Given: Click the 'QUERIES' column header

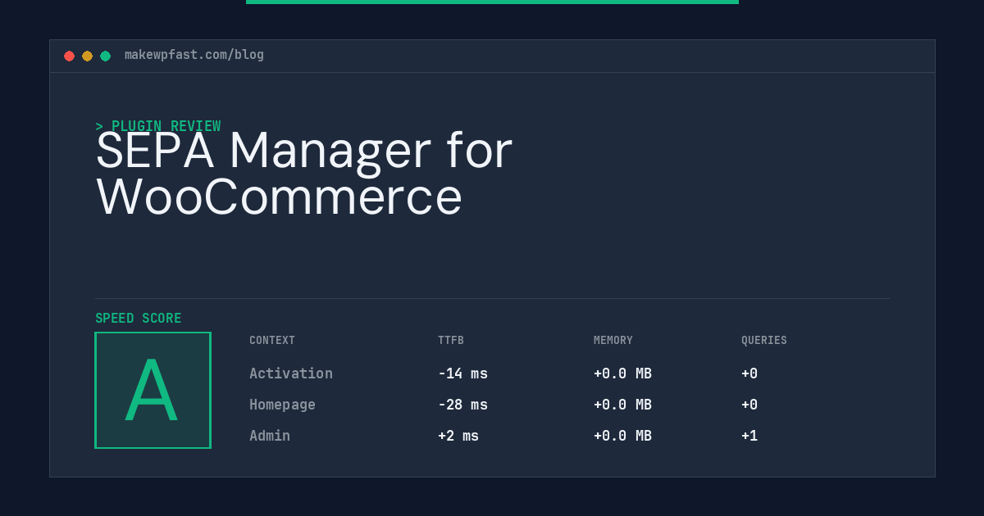Looking at the screenshot, I should 764,341.
